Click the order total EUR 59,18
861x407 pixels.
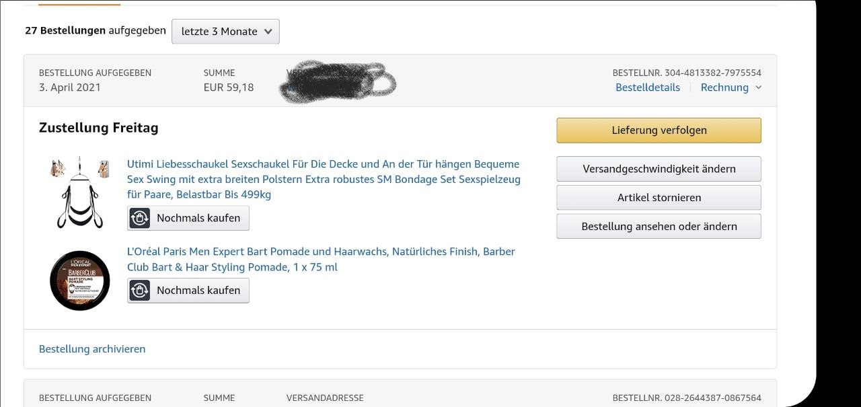tap(229, 87)
